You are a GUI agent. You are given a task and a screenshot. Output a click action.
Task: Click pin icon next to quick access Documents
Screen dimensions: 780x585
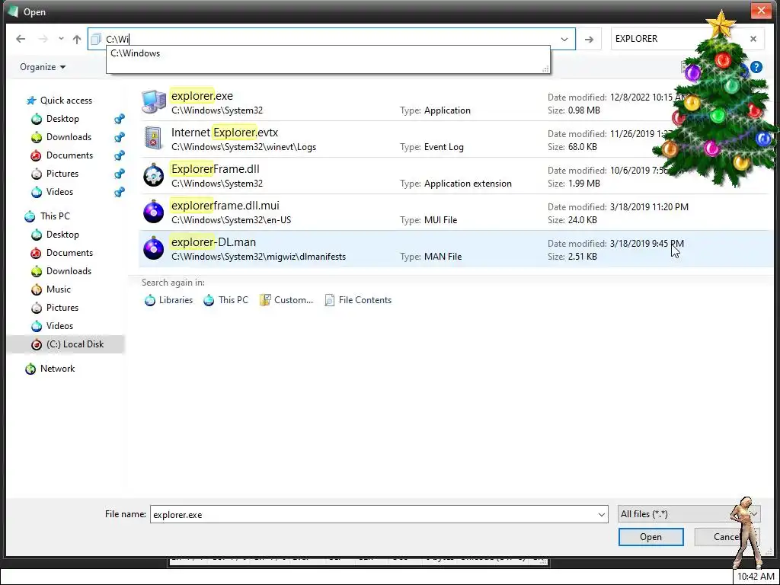pos(120,155)
